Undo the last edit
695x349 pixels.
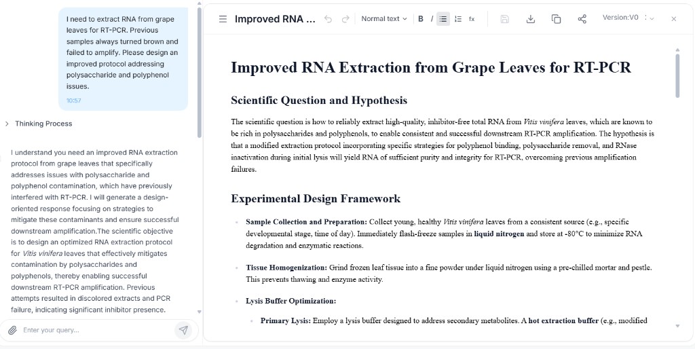click(x=328, y=19)
